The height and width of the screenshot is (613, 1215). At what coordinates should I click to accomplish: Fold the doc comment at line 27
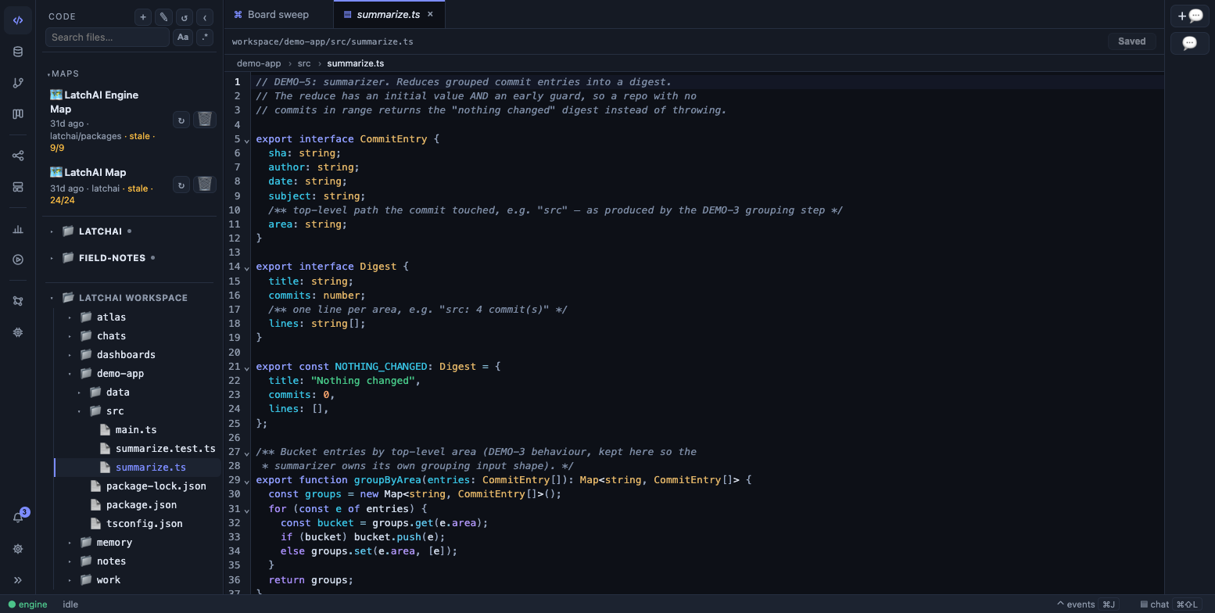(x=247, y=453)
